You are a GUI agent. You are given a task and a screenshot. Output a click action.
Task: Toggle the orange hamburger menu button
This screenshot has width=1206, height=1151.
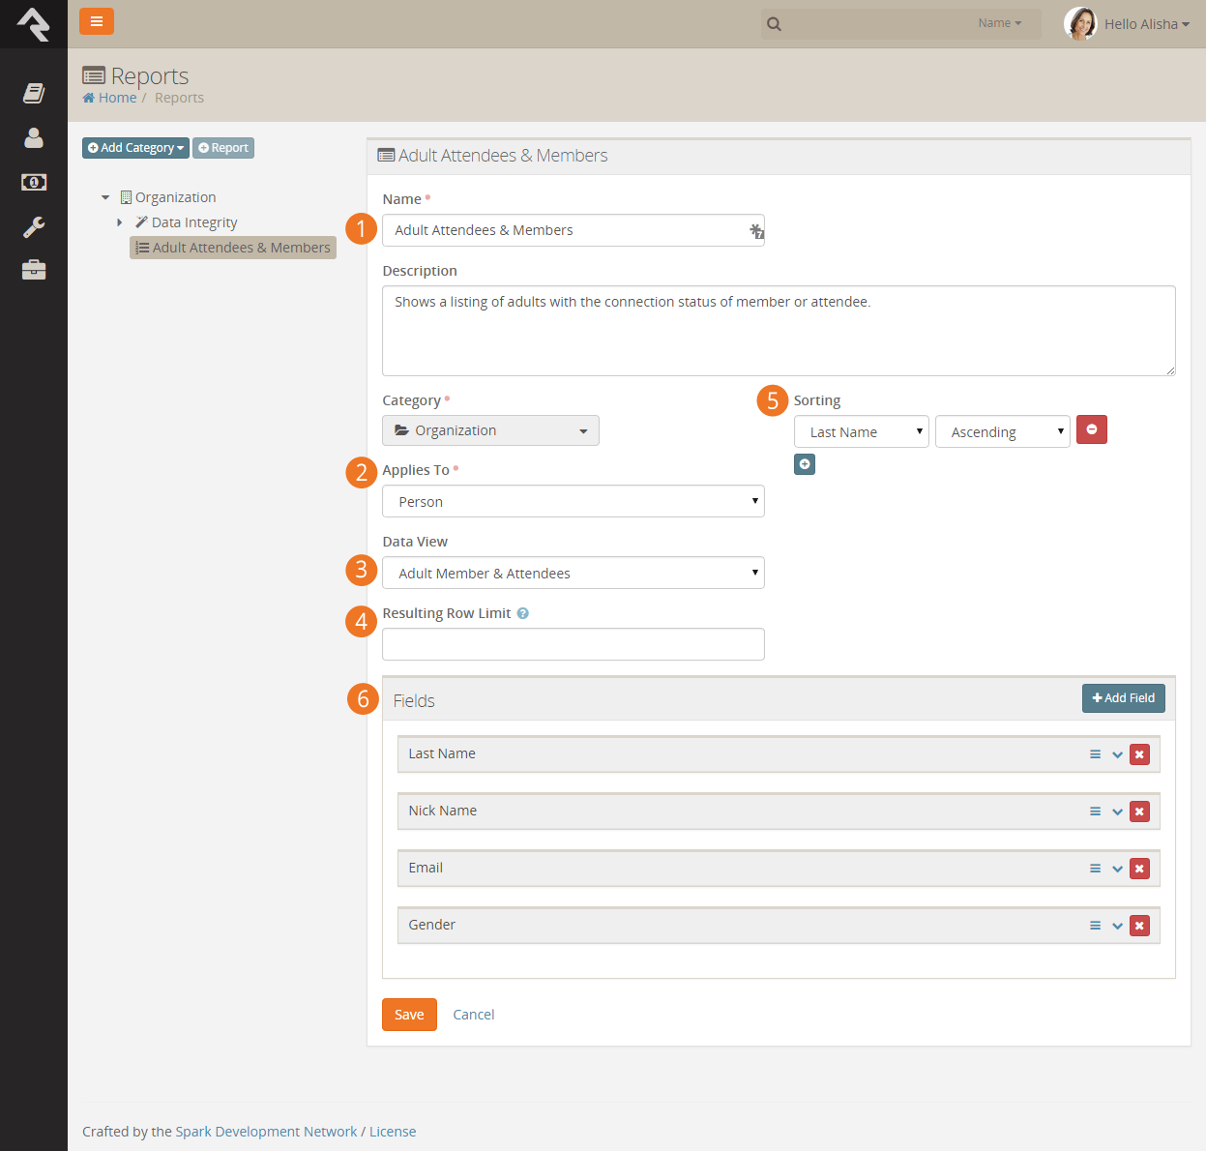pos(97,21)
